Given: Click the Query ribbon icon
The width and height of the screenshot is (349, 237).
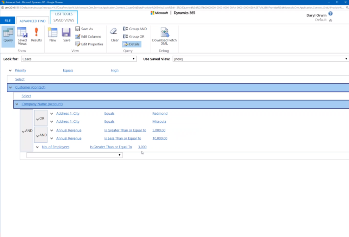Looking at the screenshot, I should (x=8, y=36).
